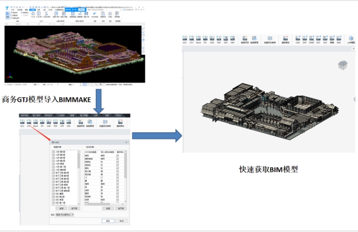This screenshot has height=232, width=358.
Task: Click Revit import icon in right BIMMAKE window
Action: pyautogui.click(x=199, y=39)
